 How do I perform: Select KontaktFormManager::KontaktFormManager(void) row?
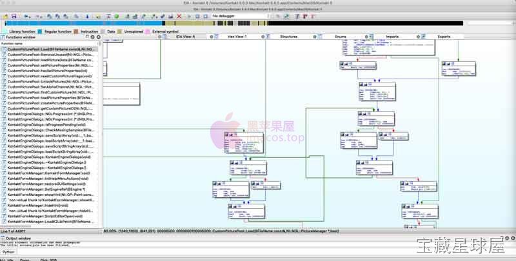tap(50, 173)
